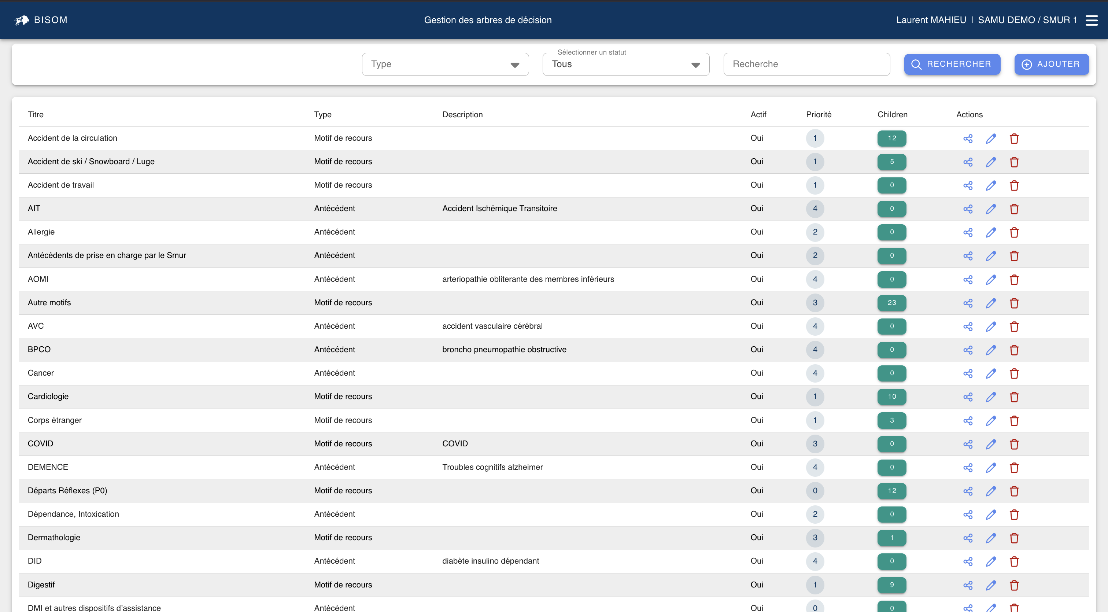
Task: Click the share icon for Digestif row
Action: [968, 585]
